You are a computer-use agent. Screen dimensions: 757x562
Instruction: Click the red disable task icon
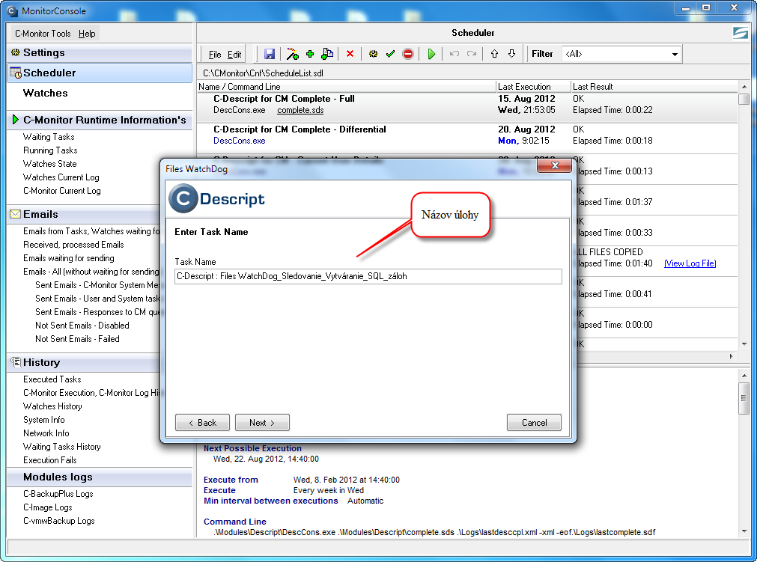(x=408, y=54)
